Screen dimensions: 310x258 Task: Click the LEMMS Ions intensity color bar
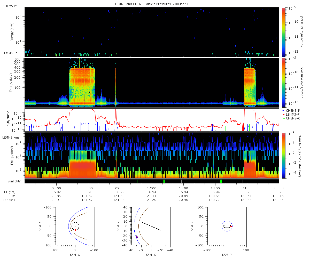pos(284,156)
